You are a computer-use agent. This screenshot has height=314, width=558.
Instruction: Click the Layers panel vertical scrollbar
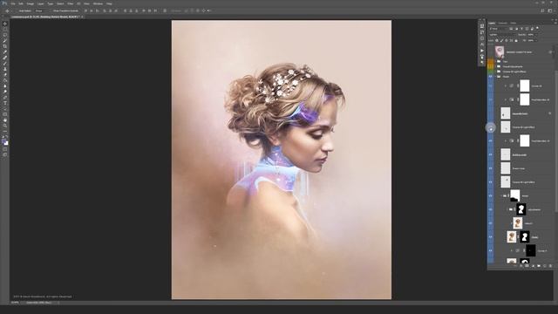click(556, 142)
